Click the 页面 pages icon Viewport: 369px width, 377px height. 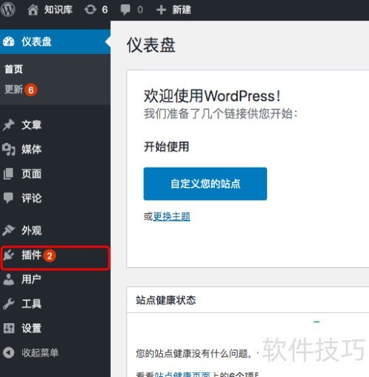pos(9,173)
